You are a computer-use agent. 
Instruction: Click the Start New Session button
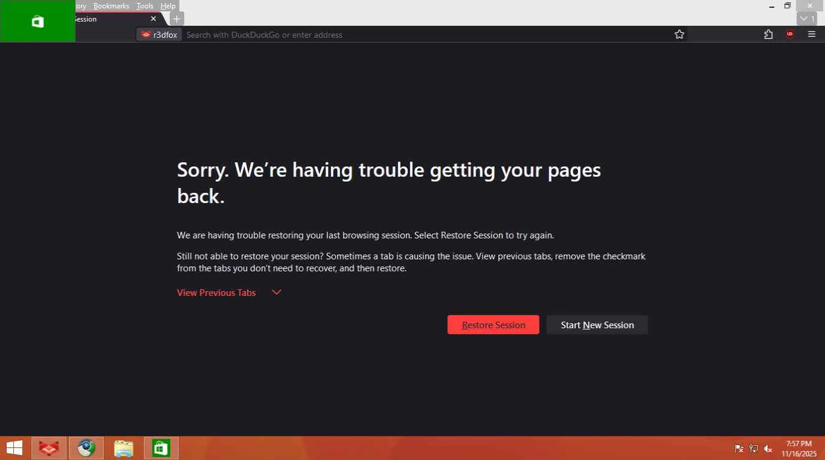[597, 325]
